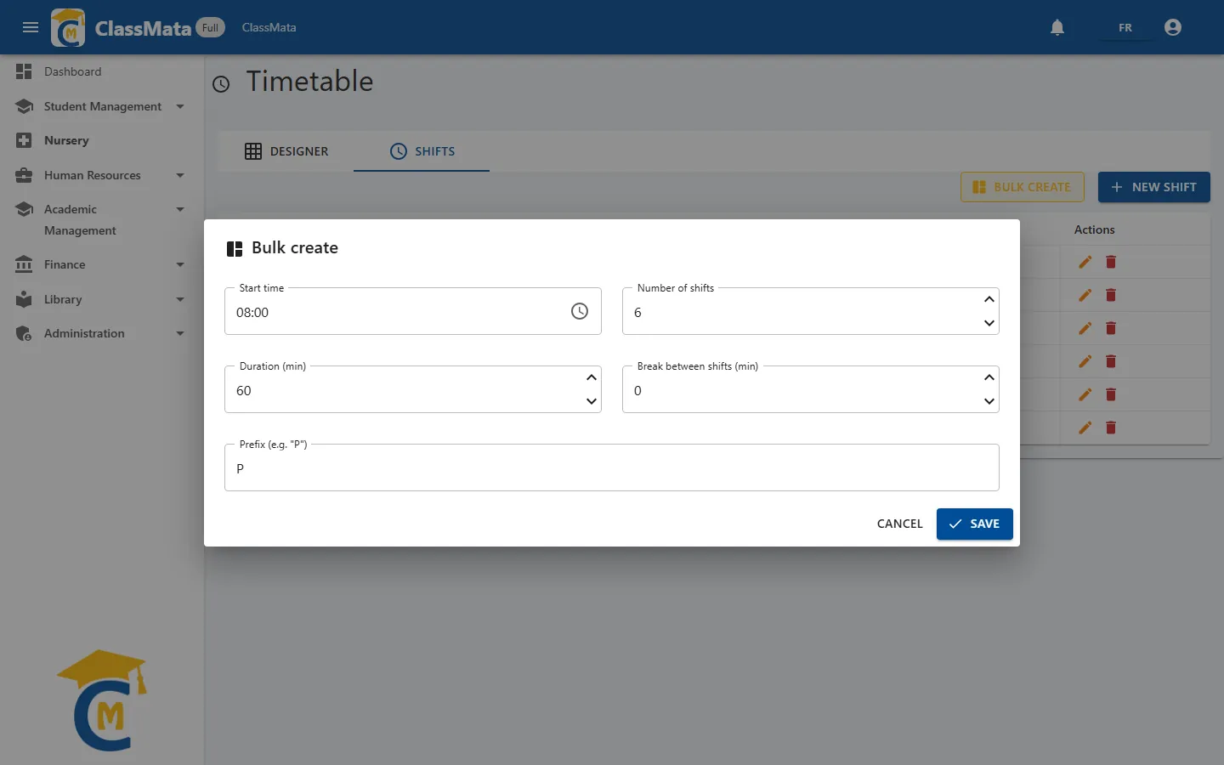This screenshot has width=1224, height=765.
Task: Decrease Break between shifts value
Action: 989,401
